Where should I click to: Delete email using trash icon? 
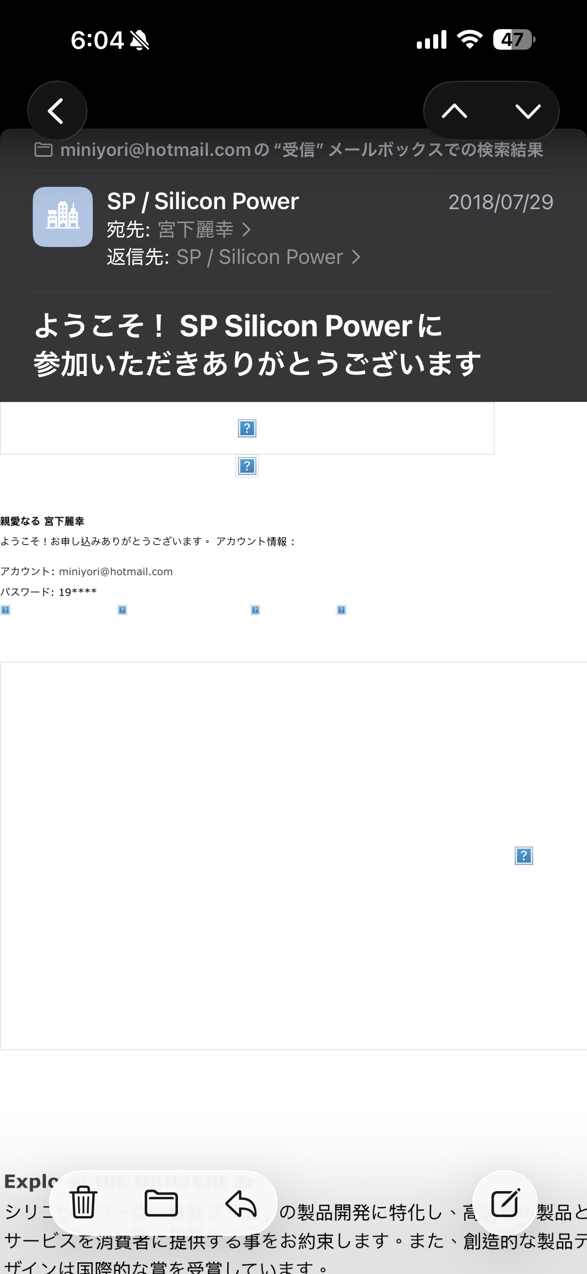(x=83, y=1203)
